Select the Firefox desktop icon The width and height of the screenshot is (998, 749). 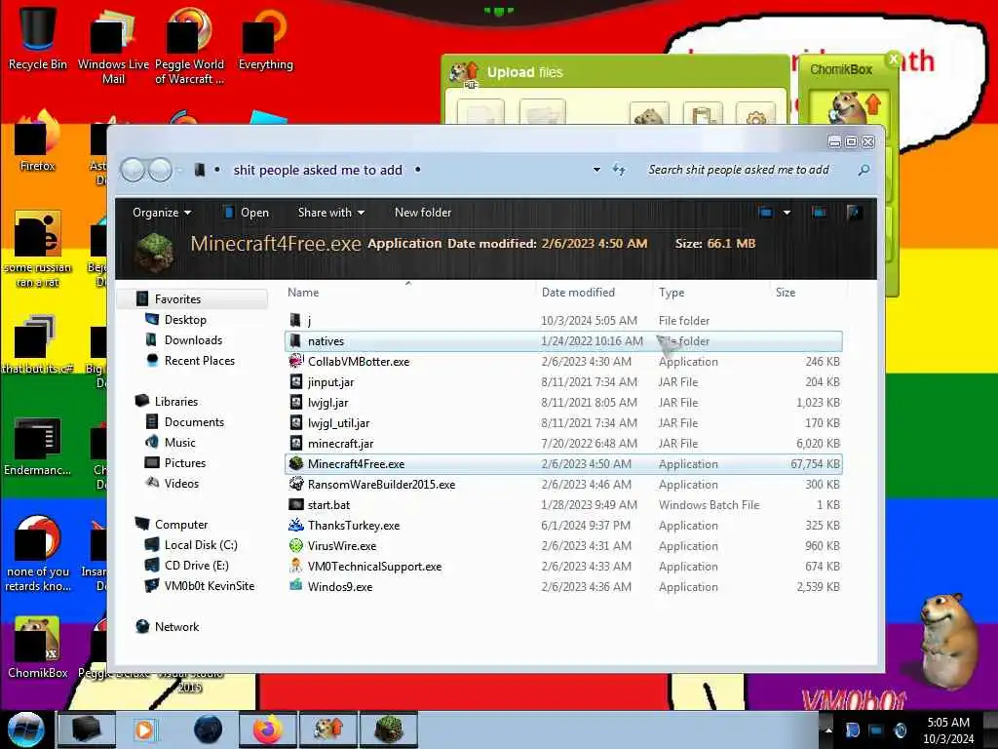(38, 141)
